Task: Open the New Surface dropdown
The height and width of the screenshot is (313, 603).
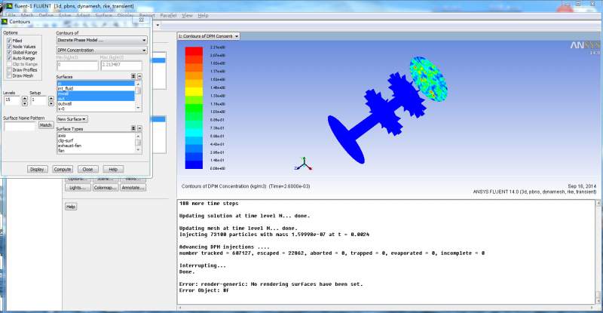Action: [x=72, y=119]
